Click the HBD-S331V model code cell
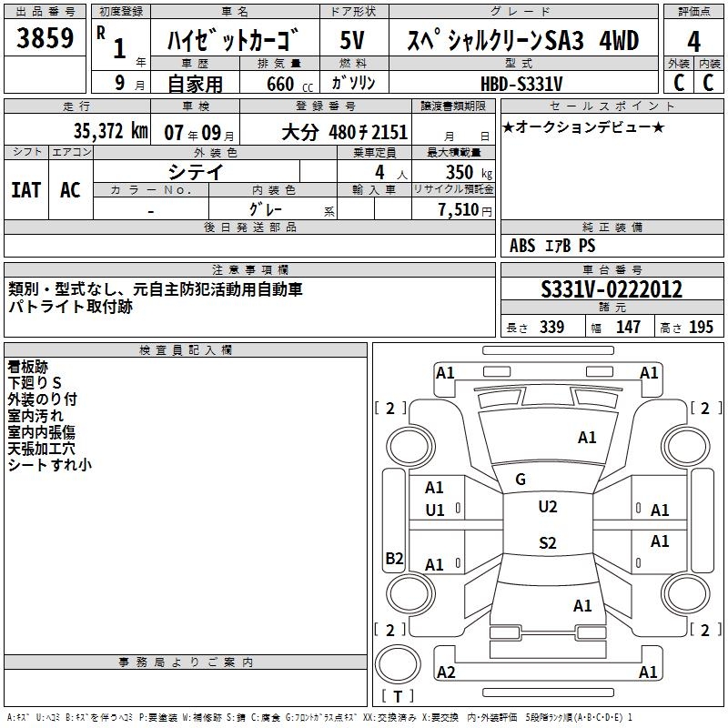The image size is (728, 728). 523,83
